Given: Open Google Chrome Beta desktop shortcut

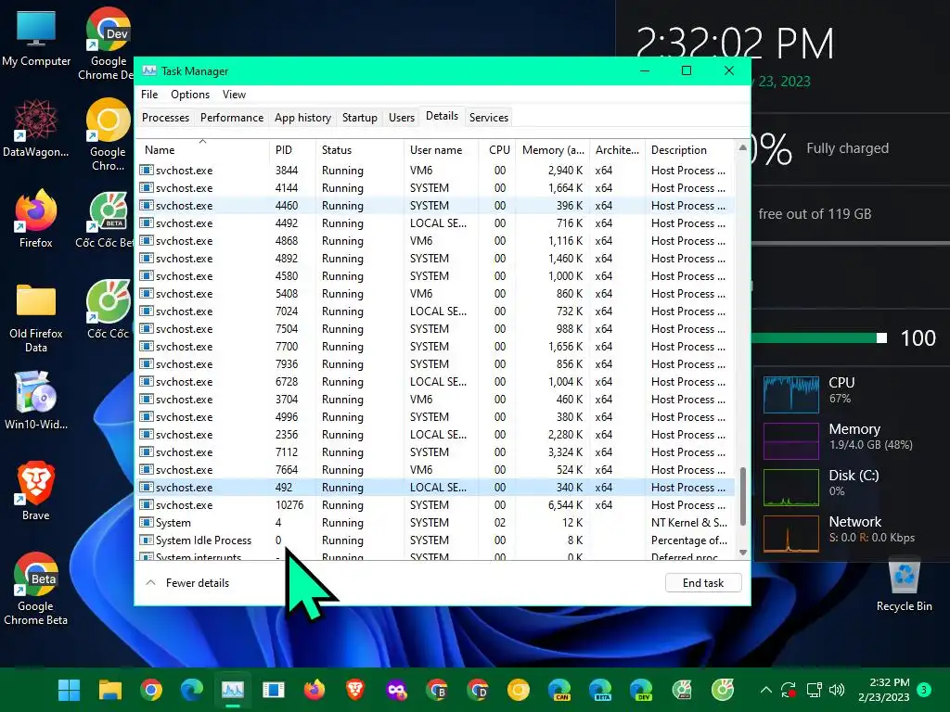Looking at the screenshot, I should click(36, 590).
